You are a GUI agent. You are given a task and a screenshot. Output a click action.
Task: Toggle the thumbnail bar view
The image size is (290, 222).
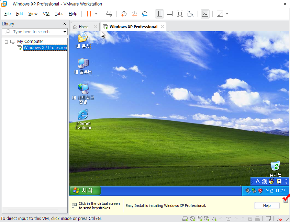click(170, 14)
